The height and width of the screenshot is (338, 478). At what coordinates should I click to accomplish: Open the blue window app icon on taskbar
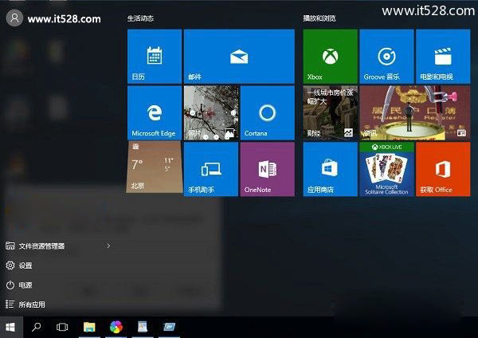[x=169, y=328]
